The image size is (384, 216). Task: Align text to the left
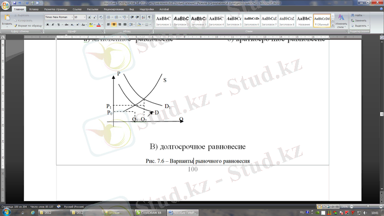click(108, 24)
